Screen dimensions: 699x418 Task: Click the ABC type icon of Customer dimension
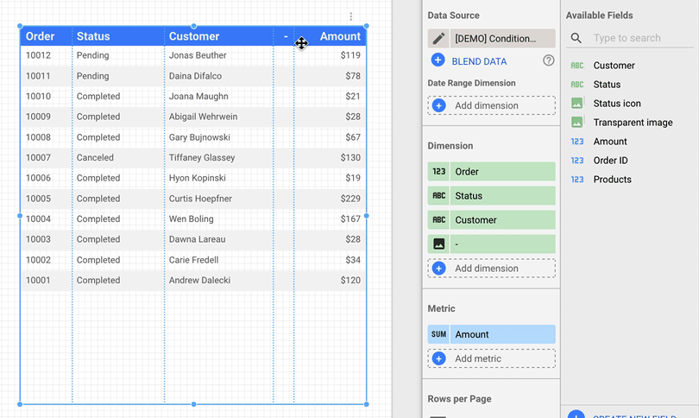pos(438,219)
